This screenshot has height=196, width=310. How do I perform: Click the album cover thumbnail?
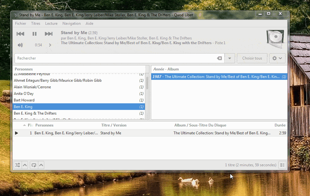[275, 39]
